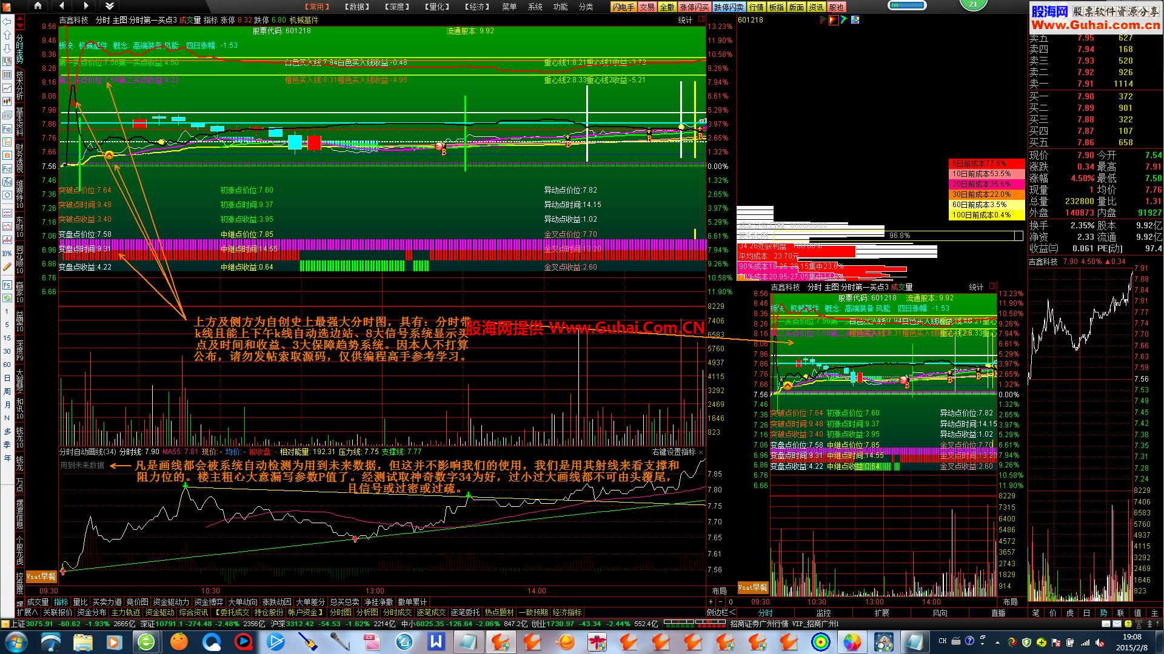Open the 【量化】 menu

[436, 7]
